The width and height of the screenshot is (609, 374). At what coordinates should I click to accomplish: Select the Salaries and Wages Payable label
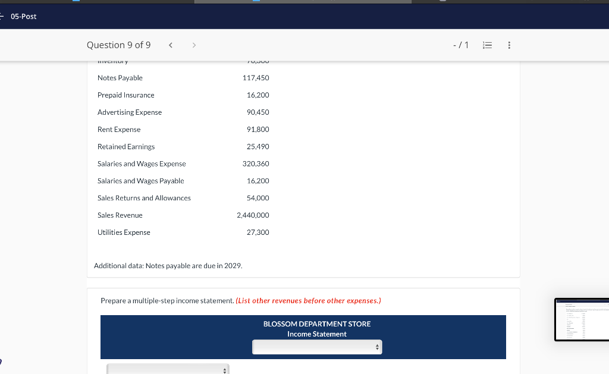140,181
